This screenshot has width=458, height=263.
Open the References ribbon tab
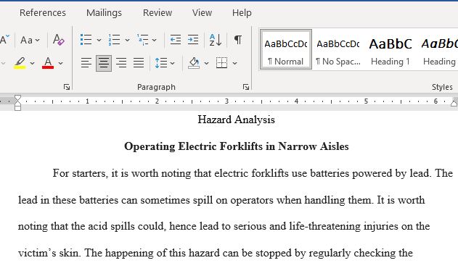pyautogui.click(x=43, y=13)
